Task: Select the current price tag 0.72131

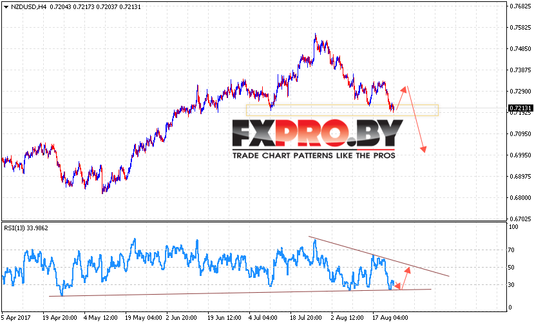Action: coord(520,108)
